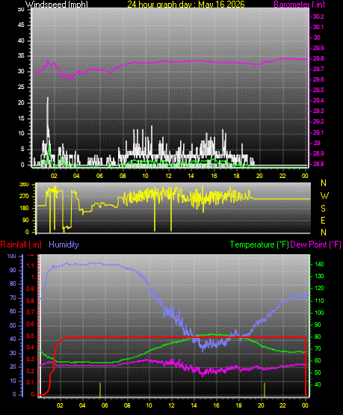Image resolution: width=343 pixels, height=415 pixels.
Task: Click the Windspeed (mph) axis title
Action: pyautogui.click(x=57, y=4)
